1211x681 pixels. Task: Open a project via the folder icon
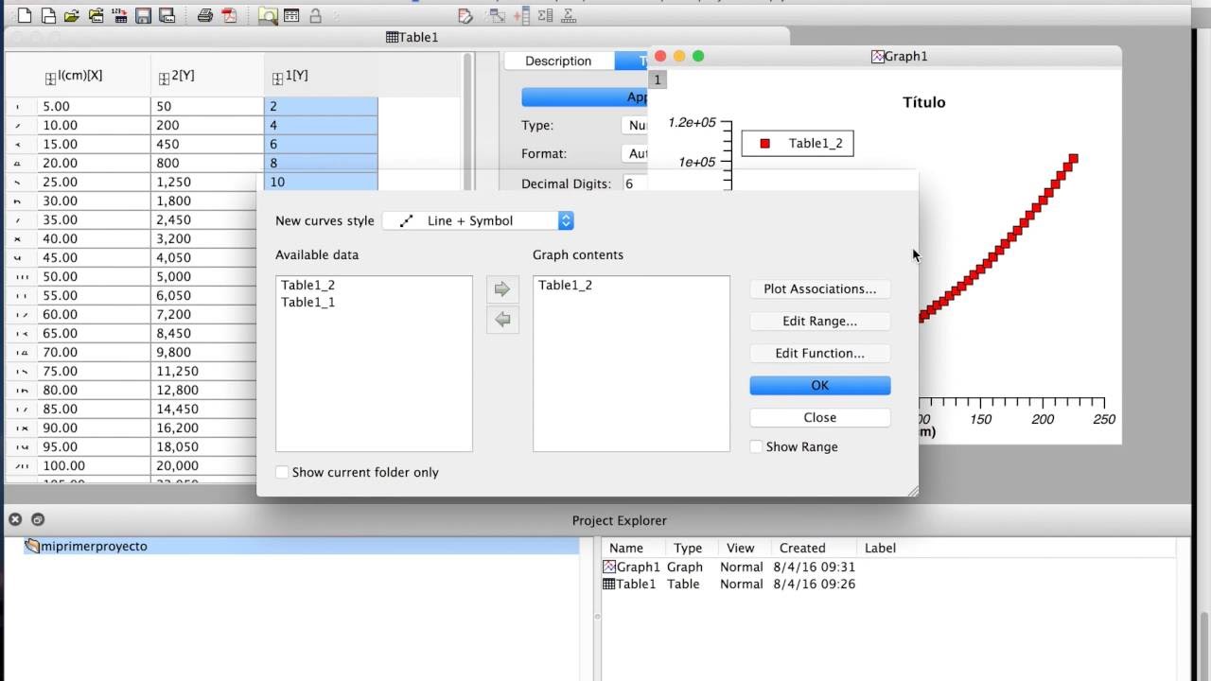tap(72, 15)
